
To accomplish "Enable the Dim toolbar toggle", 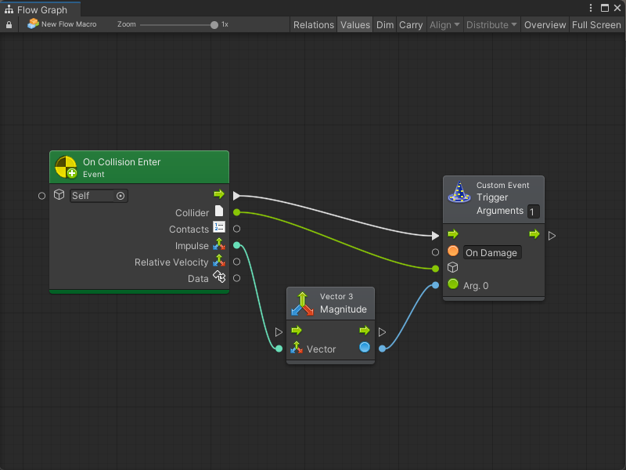I will [x=385, y=25].
